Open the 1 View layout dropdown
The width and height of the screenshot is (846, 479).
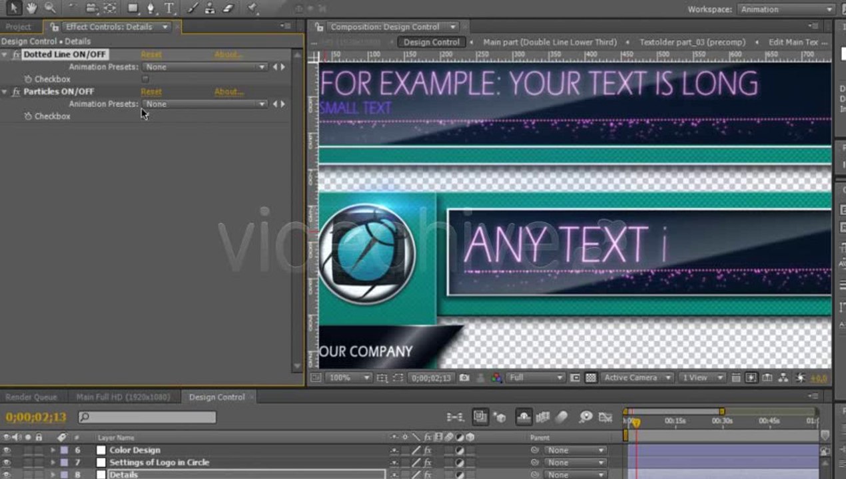(x=703, y=378)
